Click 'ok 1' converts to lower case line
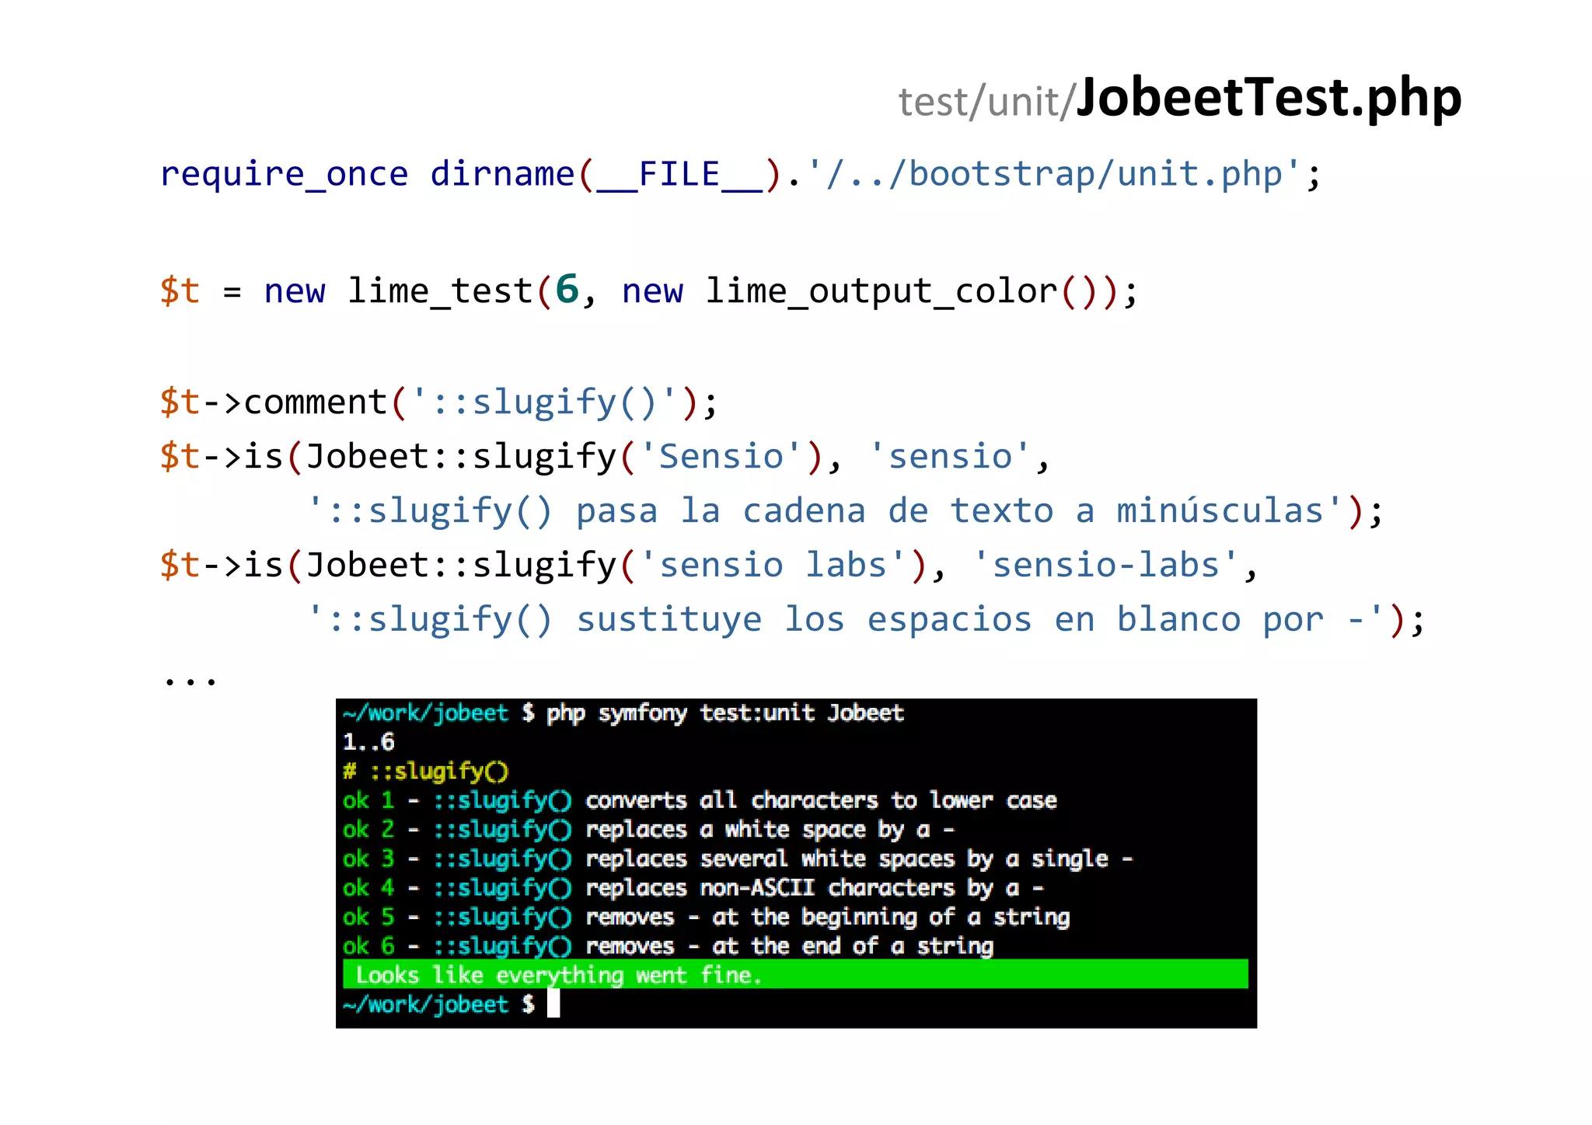Screen dimensions: 1592x1125 coord(700,800)
